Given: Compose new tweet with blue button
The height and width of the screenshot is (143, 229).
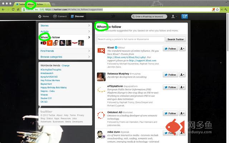Looking at the screenshot, I should (x=185, y=16).
